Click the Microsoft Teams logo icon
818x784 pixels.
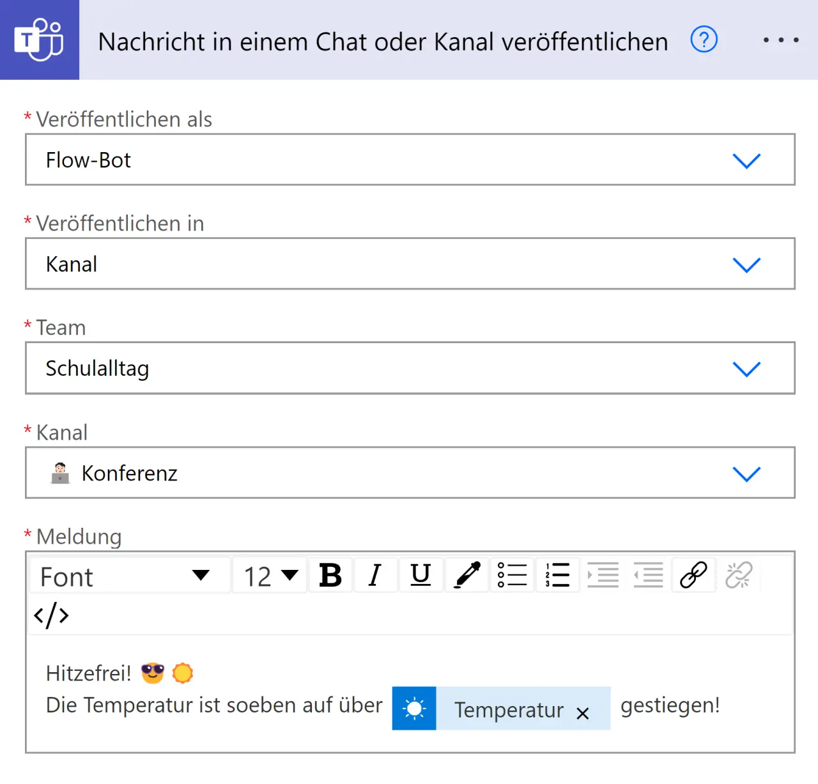pos(39,40)
